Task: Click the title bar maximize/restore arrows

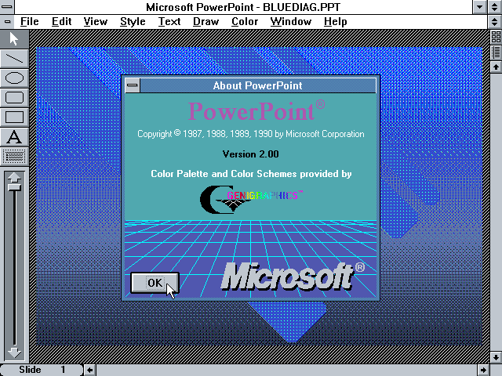Action: (495, 7)
